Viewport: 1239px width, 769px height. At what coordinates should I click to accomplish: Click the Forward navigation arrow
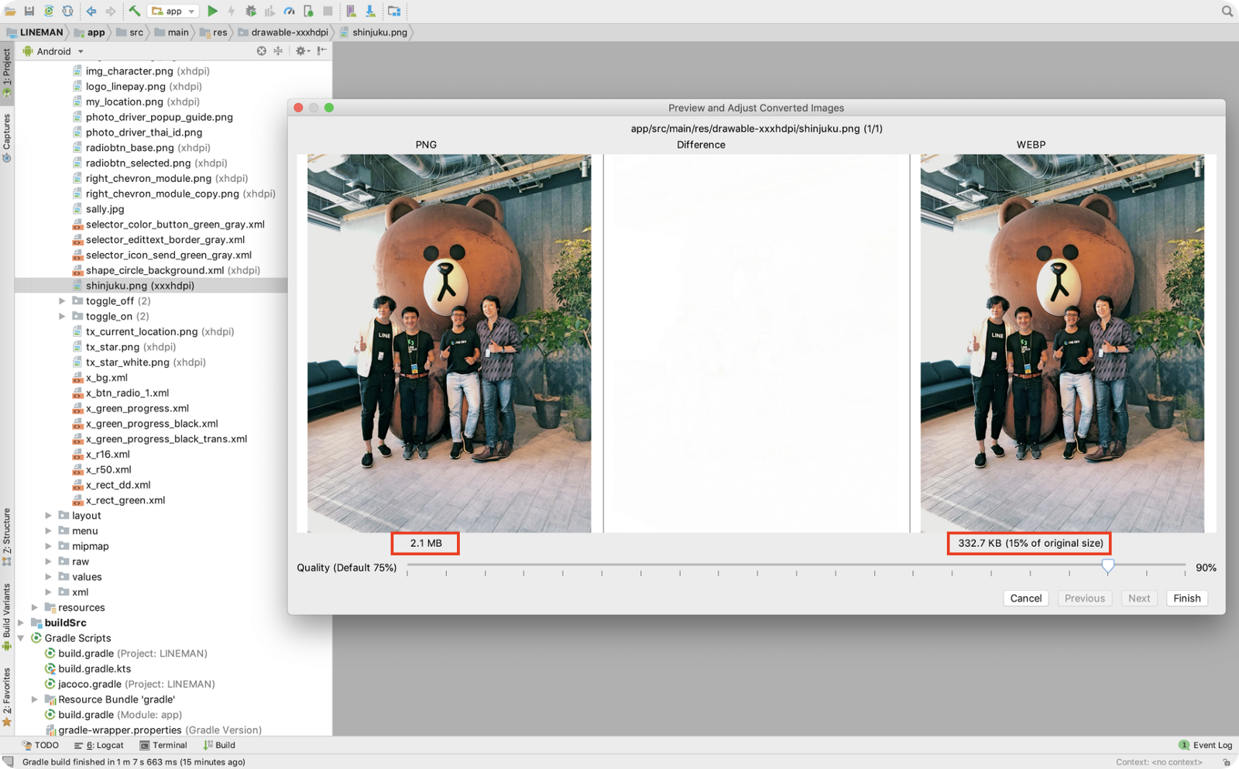pyautogui.click(x=111, y=11)
